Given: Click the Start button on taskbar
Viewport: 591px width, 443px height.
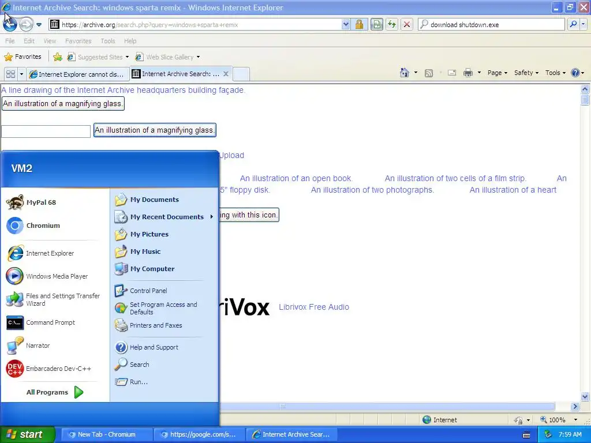Looking at the screenshot, I should pyautogui.click(x=27, y=434).
